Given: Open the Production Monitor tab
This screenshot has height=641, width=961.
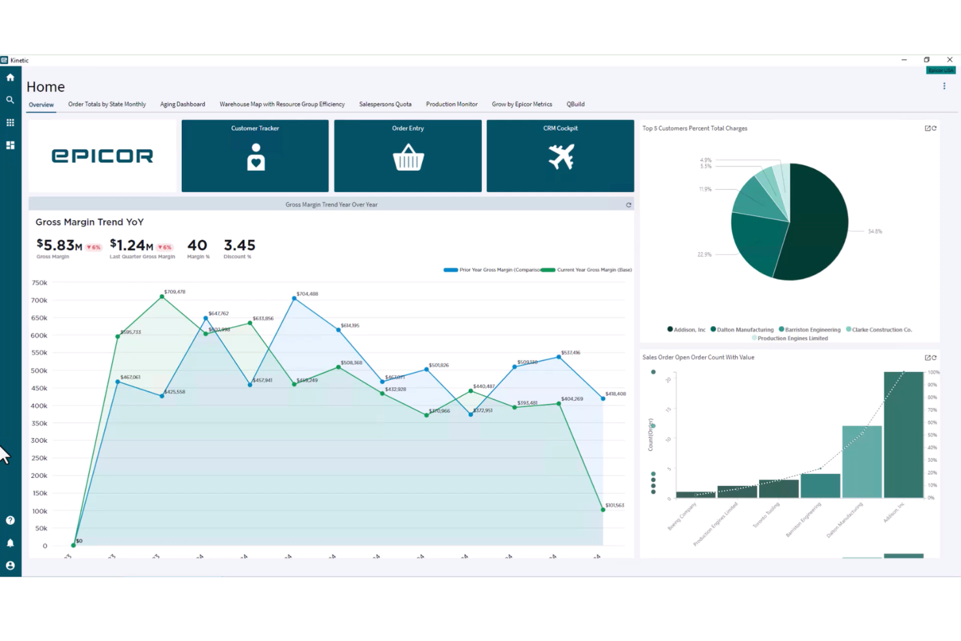Looking at the screenshot, I should (451, 104).
